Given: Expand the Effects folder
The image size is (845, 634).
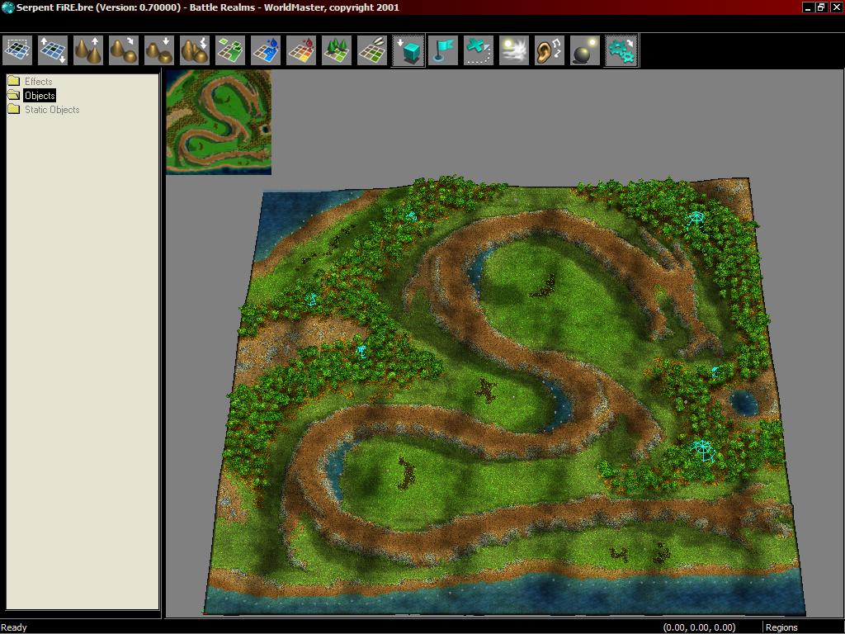Looking at the screenshot, I should pyautogui.click(x=38, y=82).
